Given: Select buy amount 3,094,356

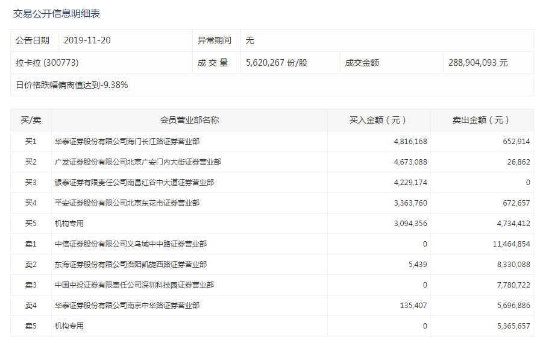Looking at the screenshot, I should point(410,223).
